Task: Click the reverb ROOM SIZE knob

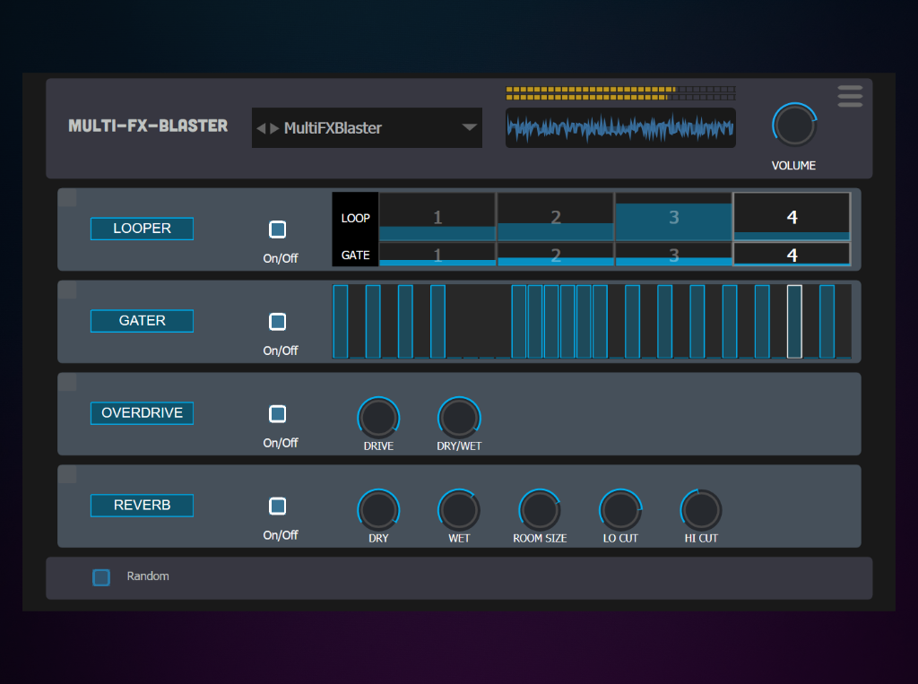Action: pyautogui.click(x=540, y=510)
